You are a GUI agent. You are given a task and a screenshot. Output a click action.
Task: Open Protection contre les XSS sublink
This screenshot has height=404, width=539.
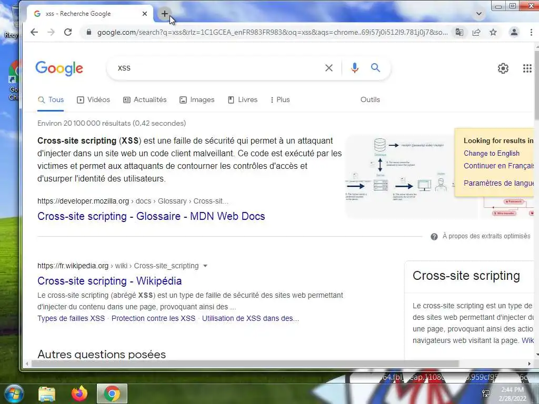coord(153,318)
